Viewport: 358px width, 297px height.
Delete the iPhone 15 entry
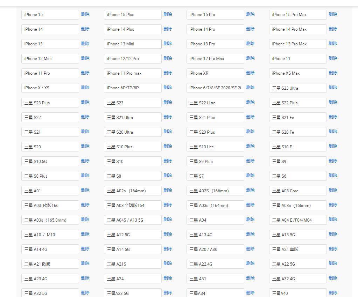(x=85, y=14)
